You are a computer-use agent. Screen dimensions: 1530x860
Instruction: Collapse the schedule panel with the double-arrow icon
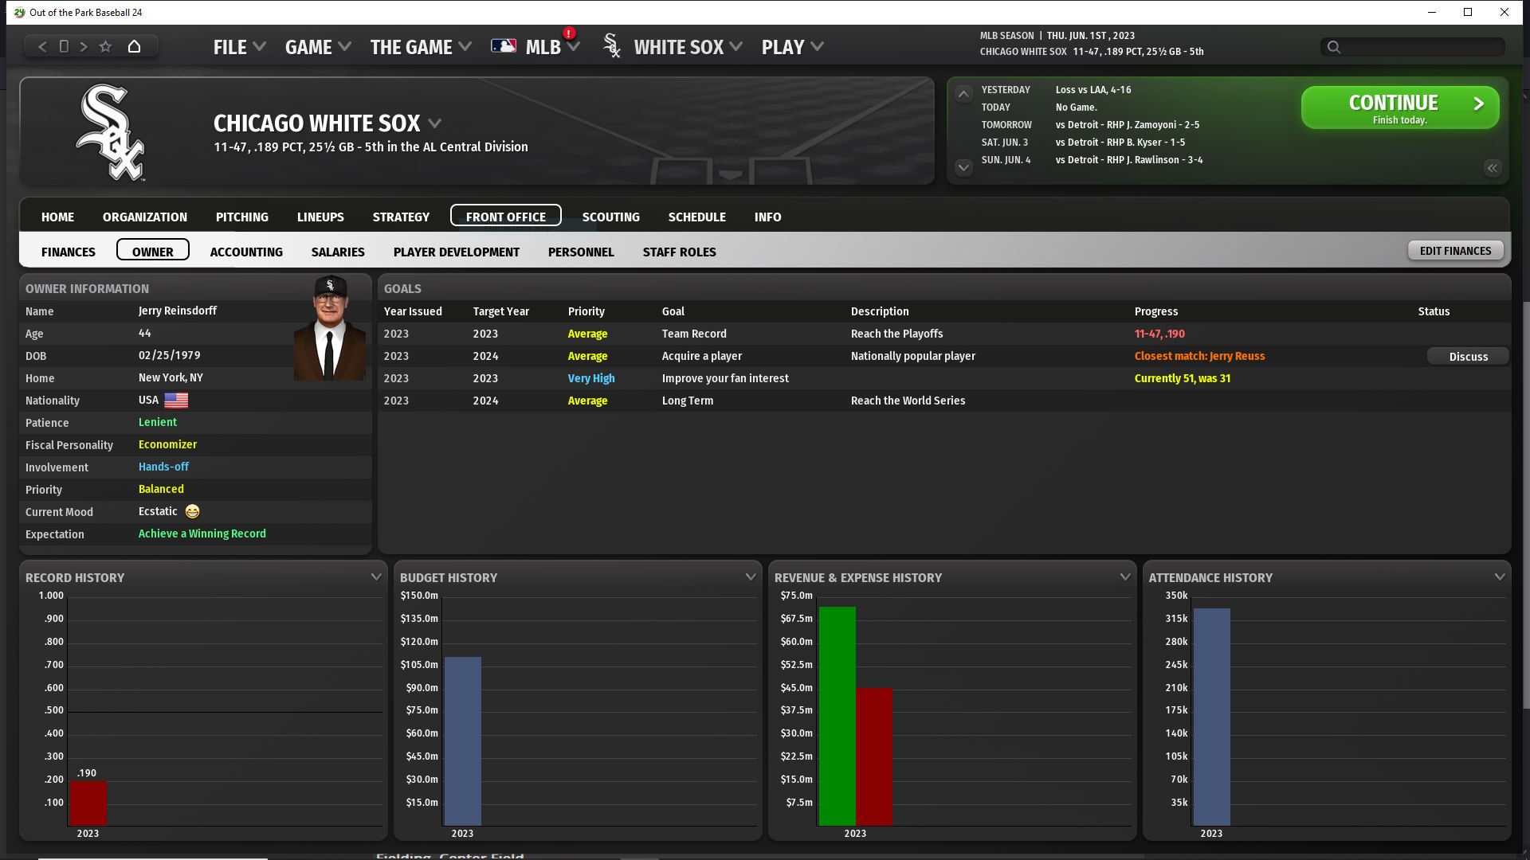(x=1493, y=168)
